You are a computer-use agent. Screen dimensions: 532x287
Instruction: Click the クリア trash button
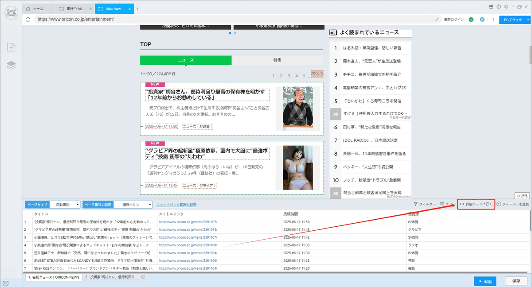coord(447,204)
